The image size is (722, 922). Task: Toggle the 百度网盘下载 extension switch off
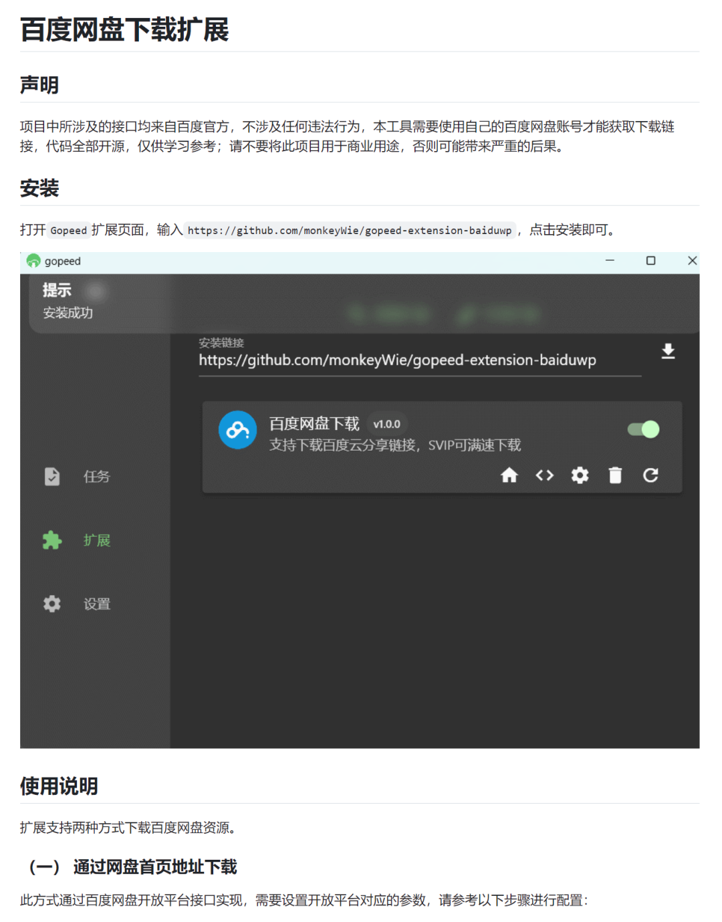pos(643,429)
